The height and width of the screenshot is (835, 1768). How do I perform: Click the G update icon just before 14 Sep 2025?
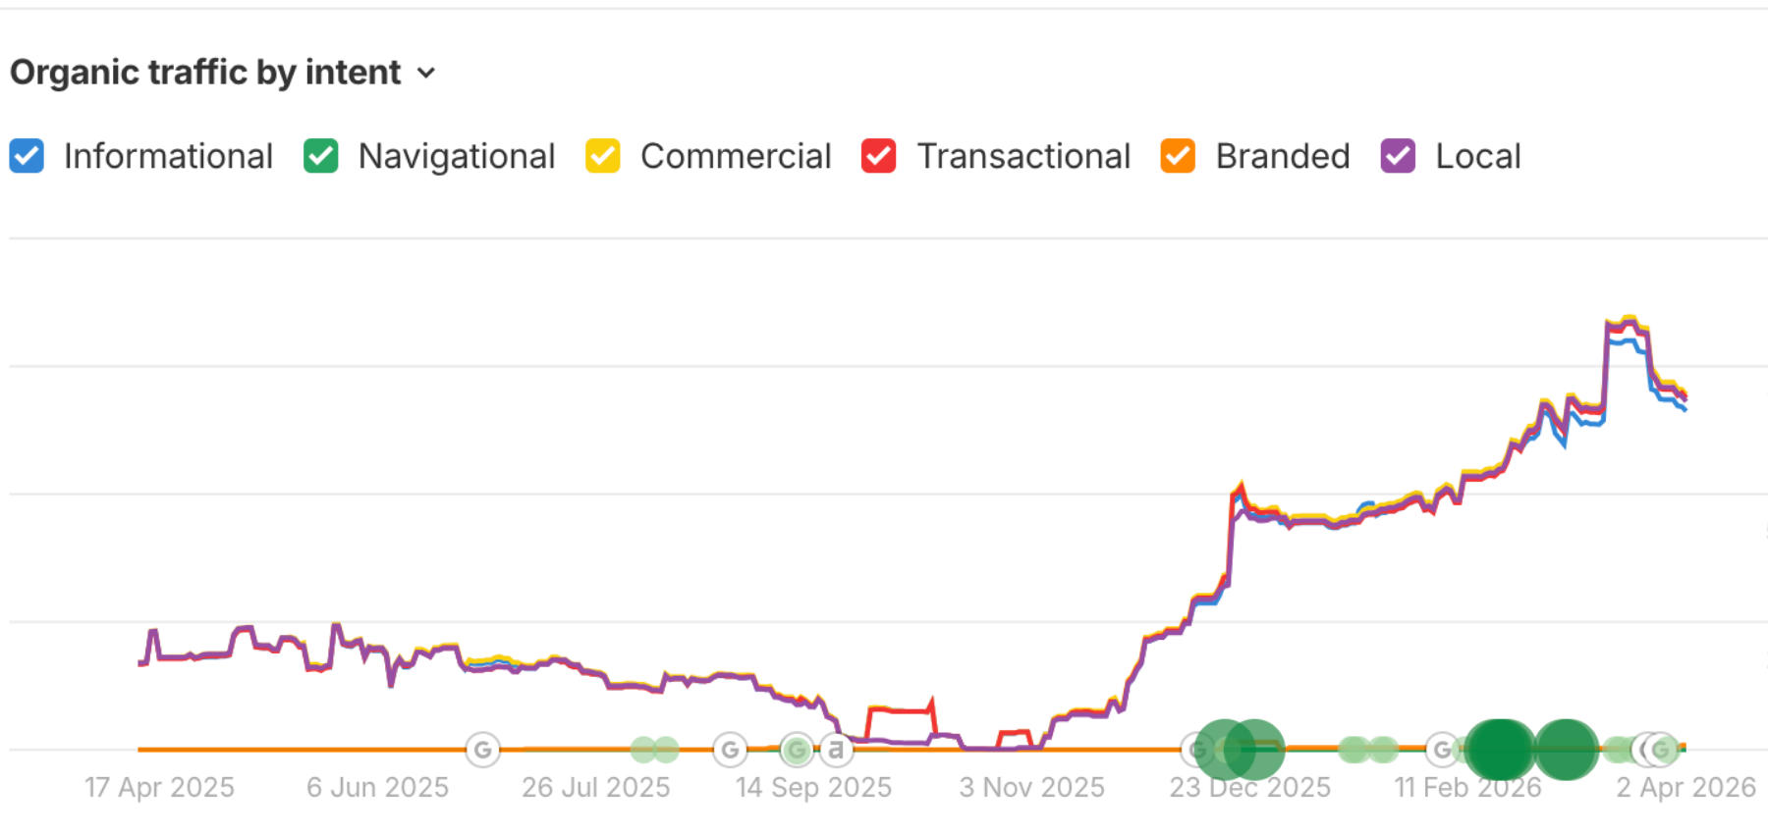coord(731,751)
